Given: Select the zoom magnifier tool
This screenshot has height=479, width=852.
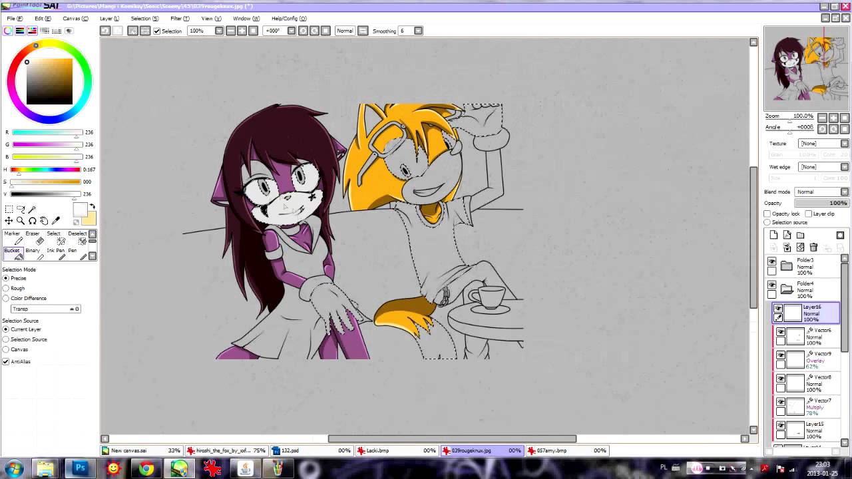Looking at the screenshot, I should point(21,220).
